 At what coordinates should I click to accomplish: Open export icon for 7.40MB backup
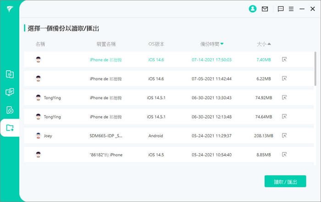(x=284, y=59)
